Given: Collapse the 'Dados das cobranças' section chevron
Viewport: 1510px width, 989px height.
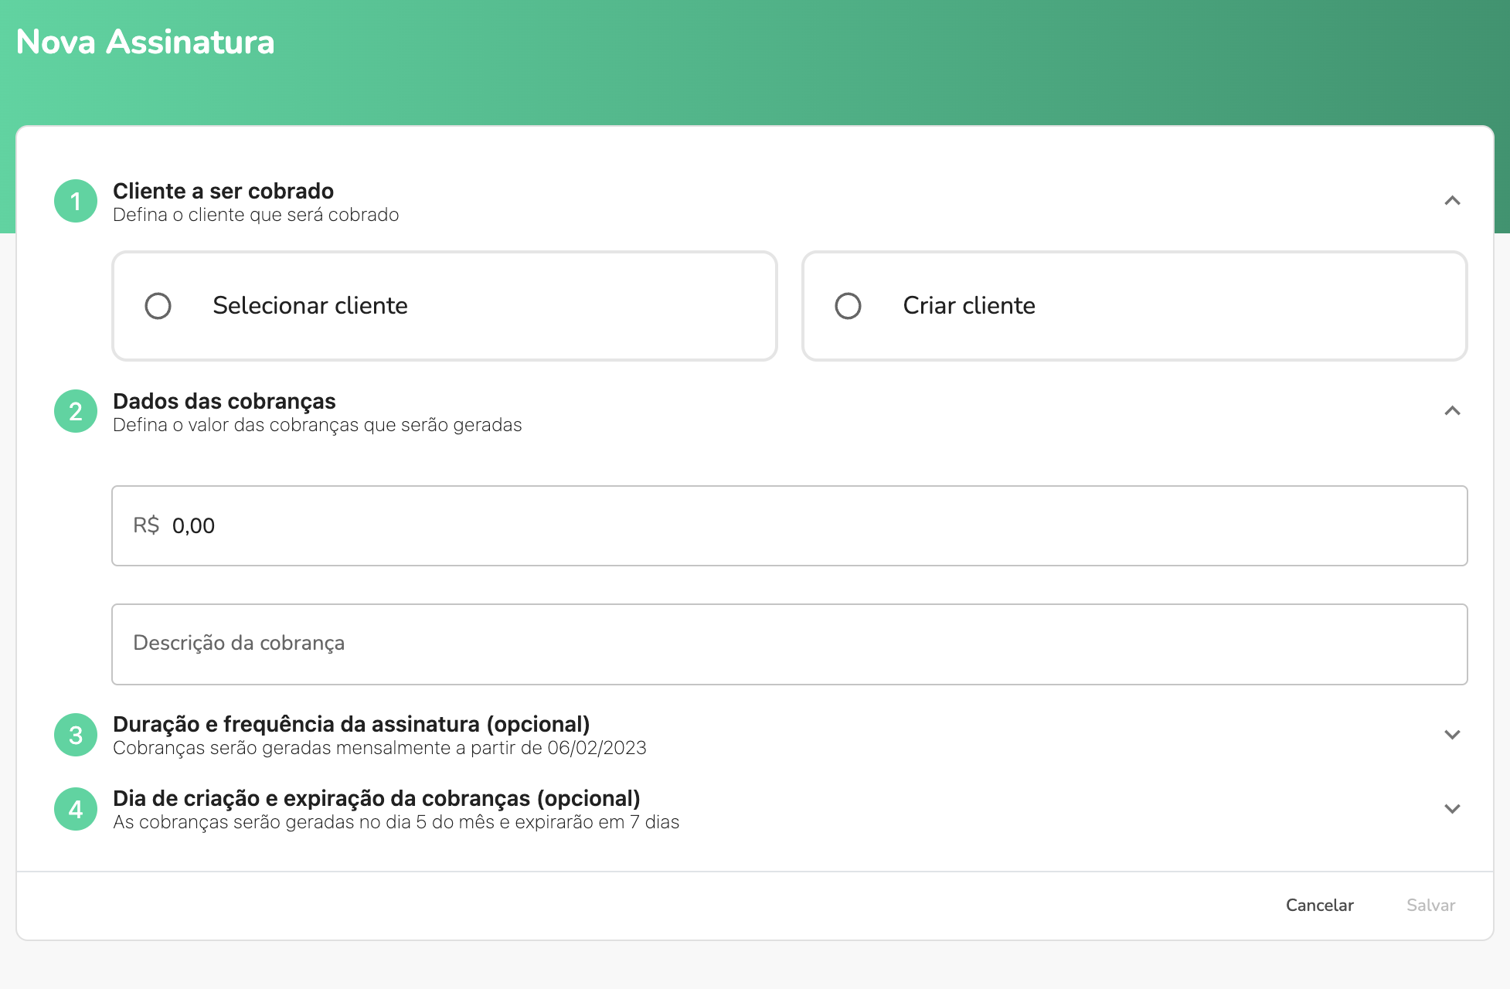Looking at the screenshot, I should [1452, 411].
